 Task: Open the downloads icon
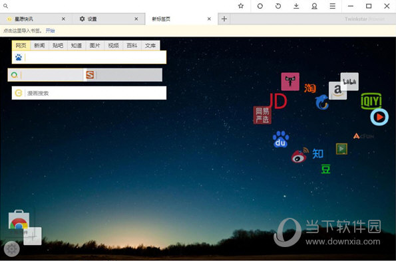tap(296, 6)
